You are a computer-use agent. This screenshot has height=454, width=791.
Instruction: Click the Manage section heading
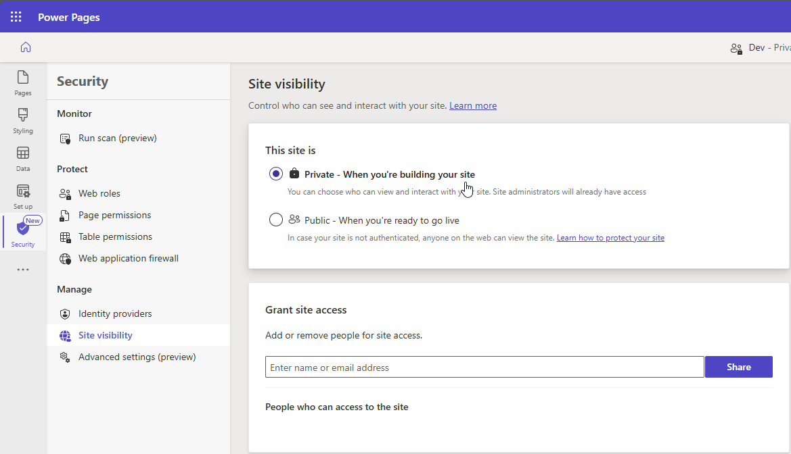(x=74, y=290)
